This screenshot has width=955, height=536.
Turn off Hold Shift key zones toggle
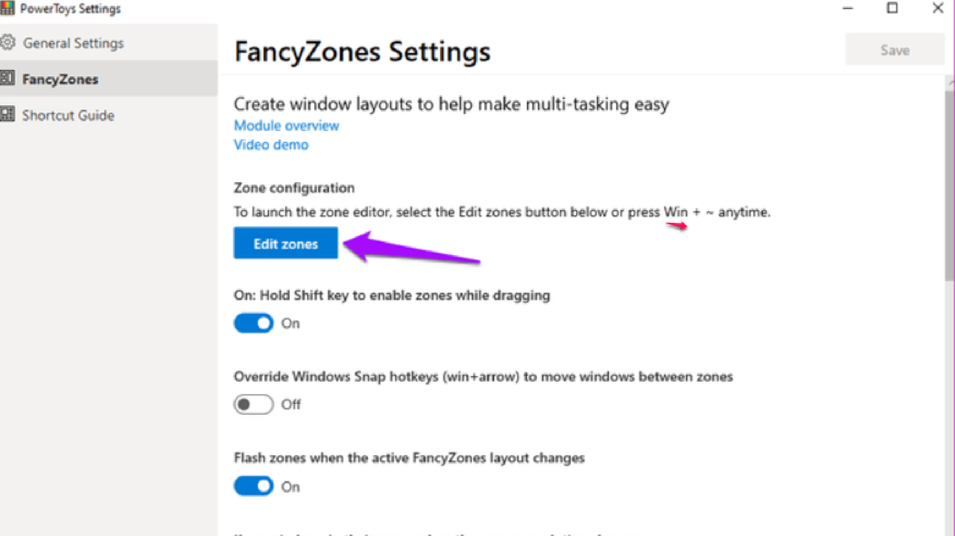pos(254,323)
